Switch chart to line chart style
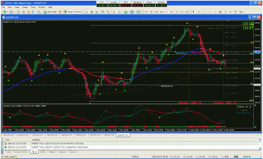Image resolution: width=263 pixels, height=159 pixels. 97,12
